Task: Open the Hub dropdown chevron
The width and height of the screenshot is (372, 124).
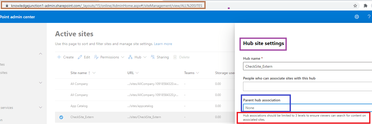Action: (145, 57)
